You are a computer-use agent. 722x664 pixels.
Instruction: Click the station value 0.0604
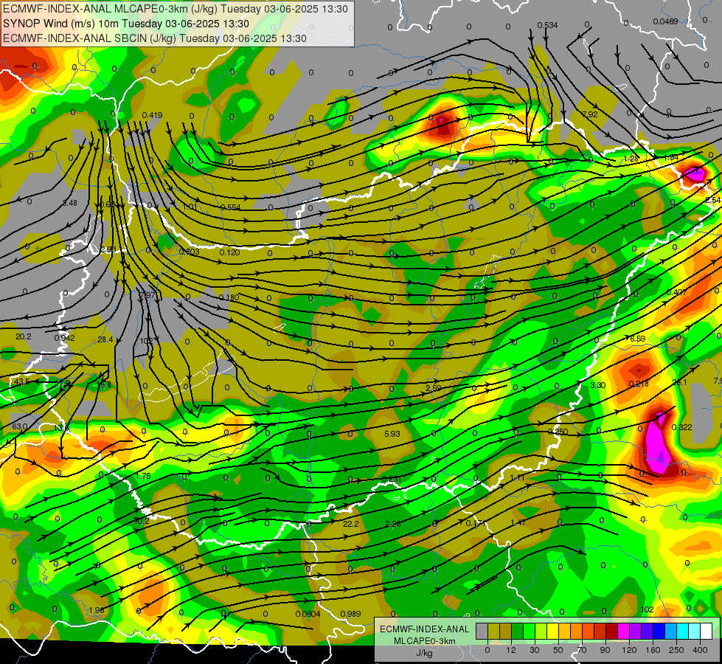pyautogui.click(x=308, y=613)
